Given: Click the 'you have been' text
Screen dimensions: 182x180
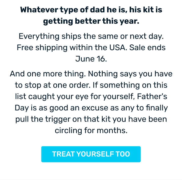Looking at the screenshot, I should coord(140,119).
